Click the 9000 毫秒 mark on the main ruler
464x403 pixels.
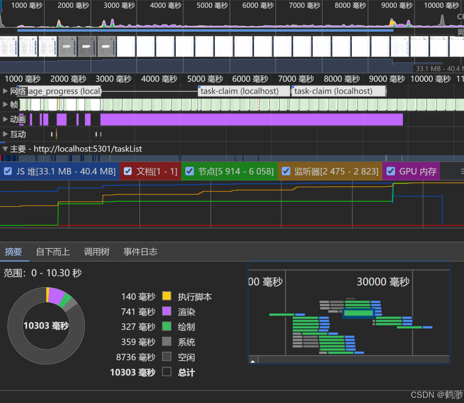click(387, 79)
